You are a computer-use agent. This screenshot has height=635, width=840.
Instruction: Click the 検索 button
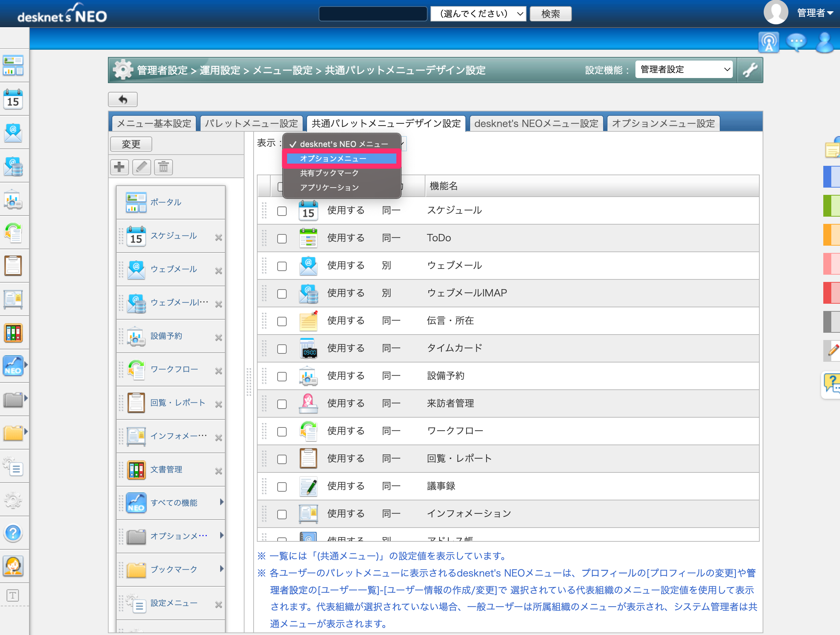551,14
